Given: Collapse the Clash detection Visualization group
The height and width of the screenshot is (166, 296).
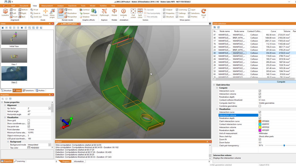Looking at the screenshot, I should point(217,109).
